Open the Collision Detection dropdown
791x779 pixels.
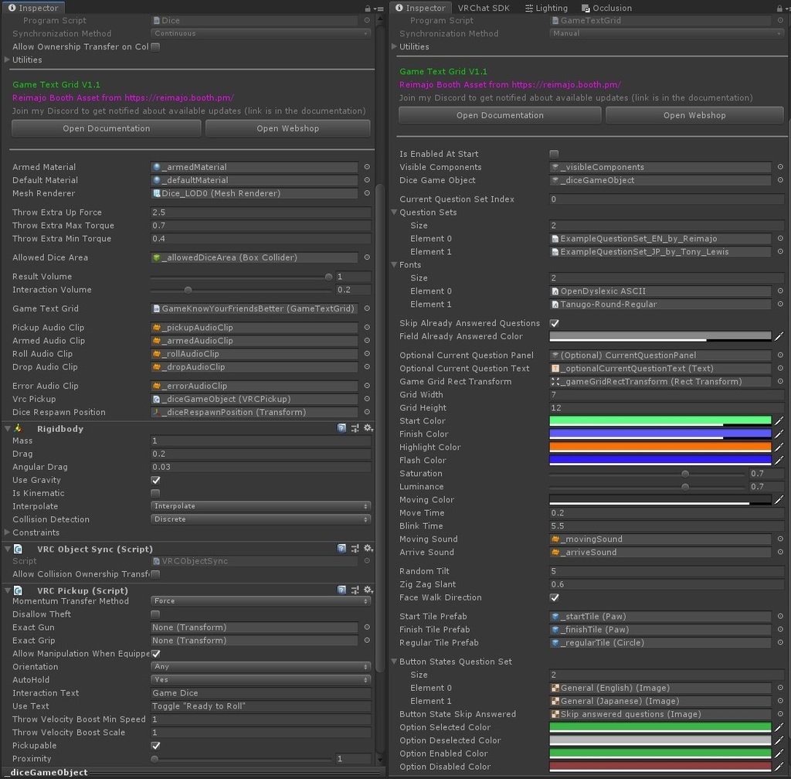click(x=260, y=519)
